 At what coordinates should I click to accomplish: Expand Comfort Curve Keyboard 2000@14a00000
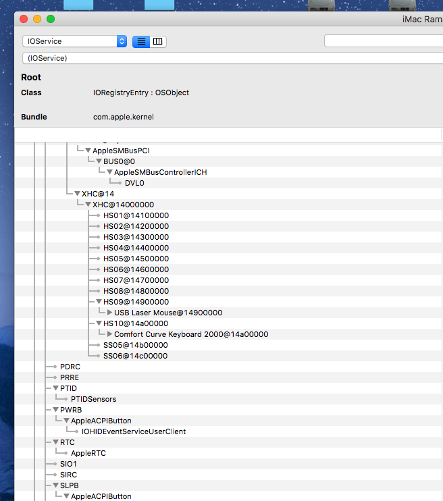tap(109, 334)
